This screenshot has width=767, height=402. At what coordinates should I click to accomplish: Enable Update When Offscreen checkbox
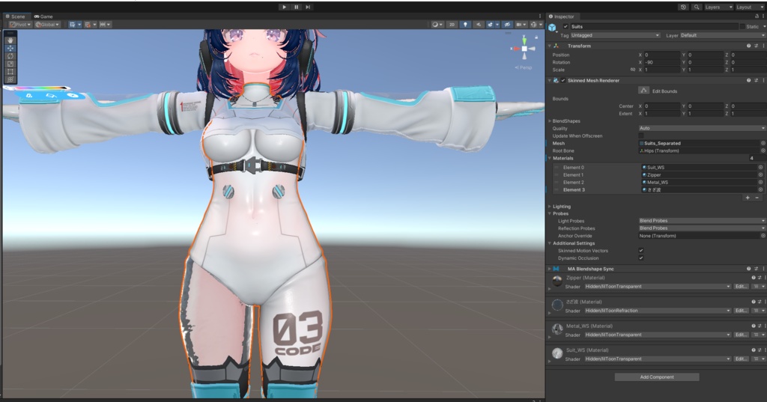click(x=641, y=135)
